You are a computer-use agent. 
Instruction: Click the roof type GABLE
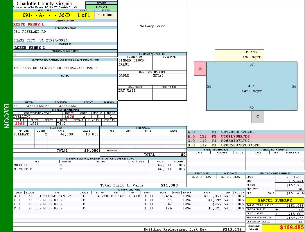click(x=124, y=75)
